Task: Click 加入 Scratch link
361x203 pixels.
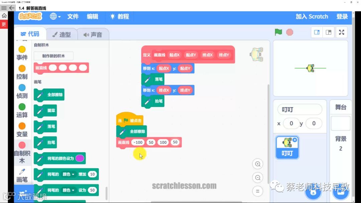Action: pyautogui.click(x=312, y=16)
